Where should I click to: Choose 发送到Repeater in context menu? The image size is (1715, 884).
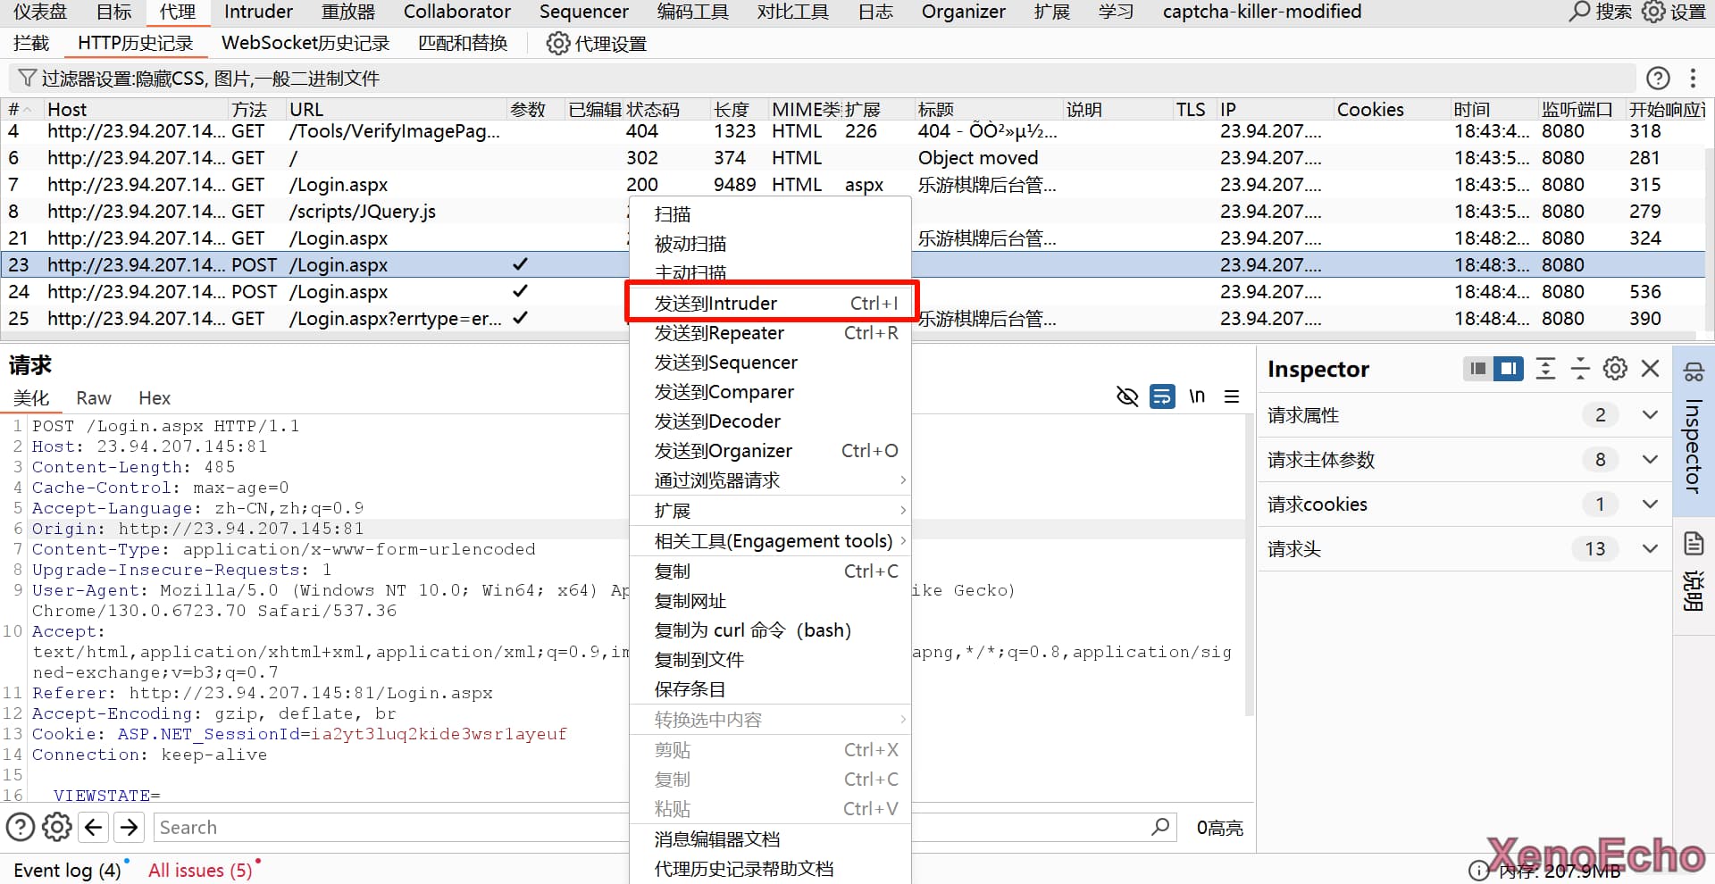tap(719, 333)
